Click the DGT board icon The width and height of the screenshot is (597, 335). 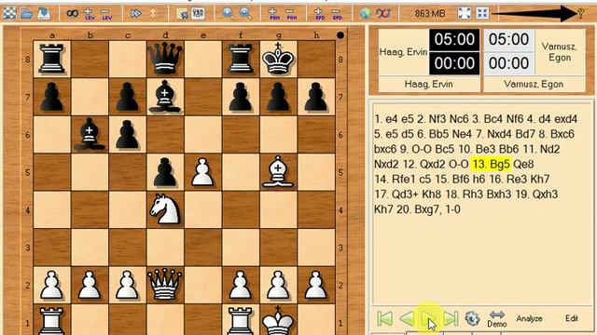click(383, 14)
